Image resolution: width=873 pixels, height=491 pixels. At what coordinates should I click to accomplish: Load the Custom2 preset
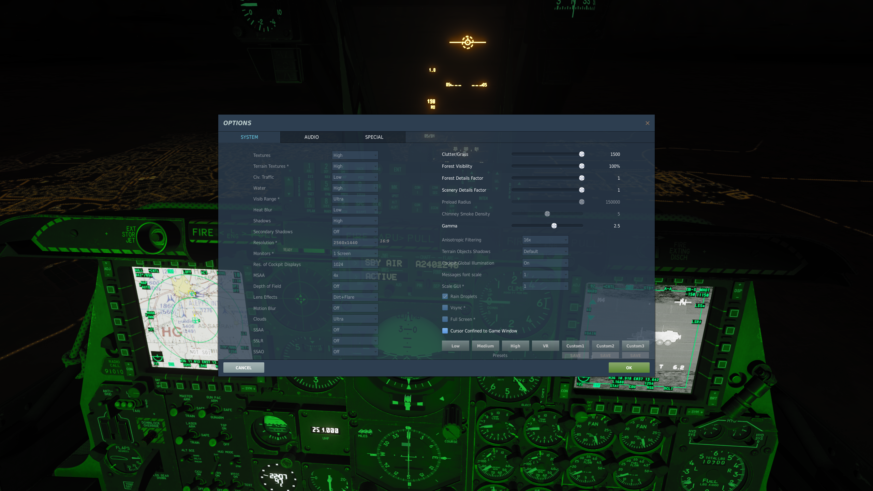tap(606, 346)
